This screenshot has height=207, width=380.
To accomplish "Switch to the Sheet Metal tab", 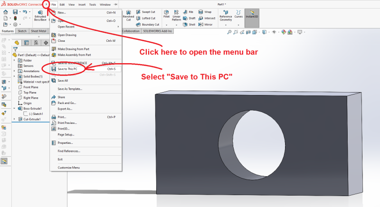I will (x=38, y=31).
